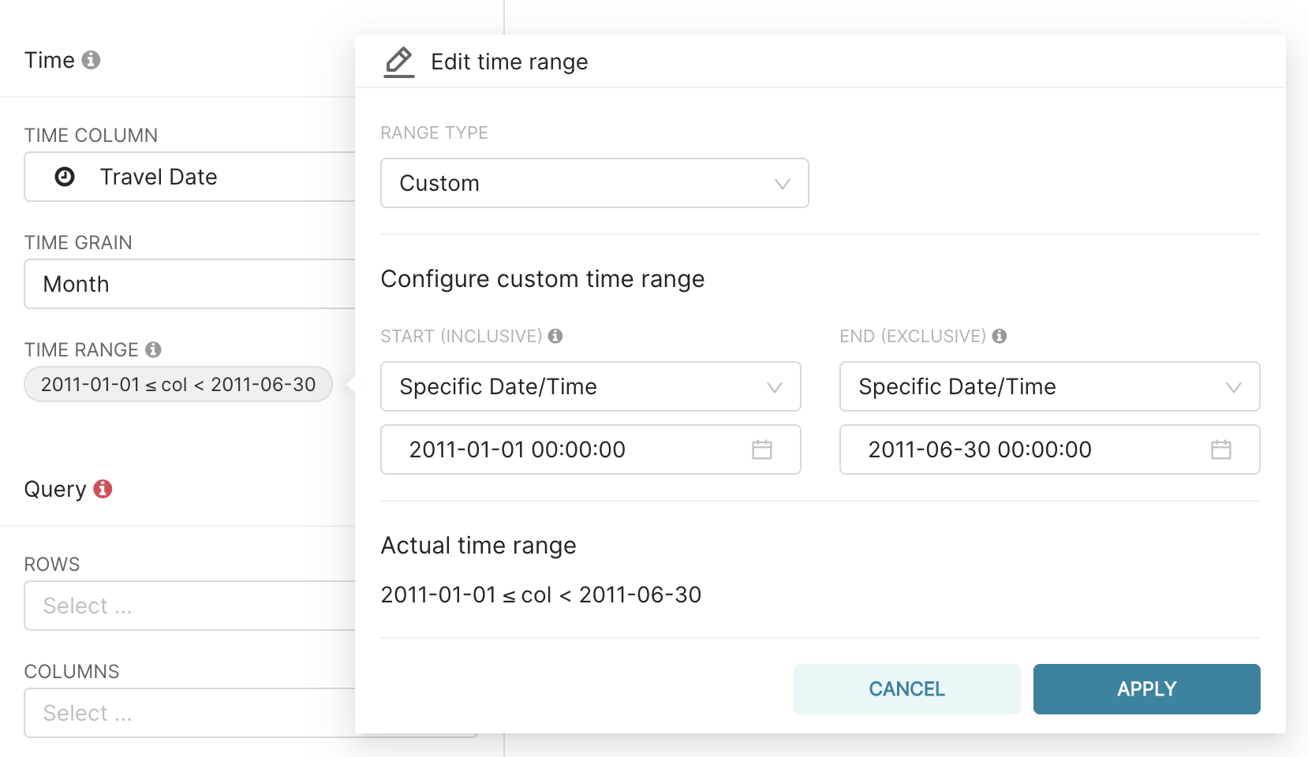
Task: Click the time range pill 2011-01-01 ≤ col < 2011-06-30
Action: click(x=178, y=384)
